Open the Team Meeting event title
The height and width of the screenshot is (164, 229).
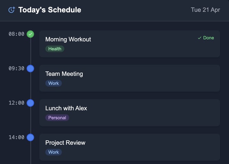point(64,74)
